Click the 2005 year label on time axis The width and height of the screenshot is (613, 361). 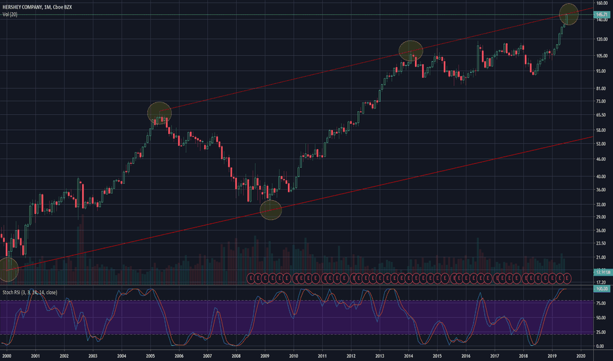pyautogui.click(x=150, y=356)
